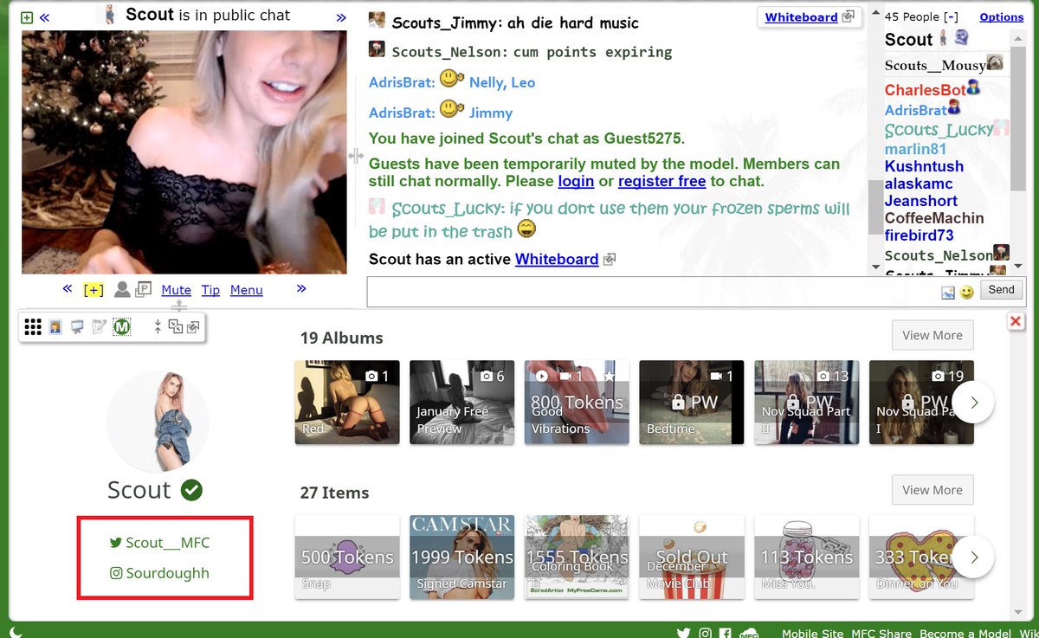Select Kushntush in the user list
1039x638 pixels.
coord(924,166)
